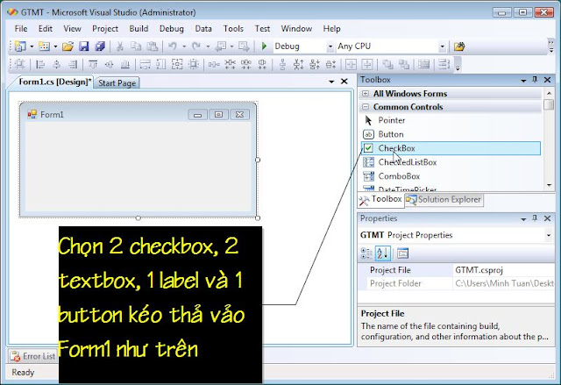Screen dimensions: 561x385
Task: Click the New Project toolbar icon
Action: 20,46
